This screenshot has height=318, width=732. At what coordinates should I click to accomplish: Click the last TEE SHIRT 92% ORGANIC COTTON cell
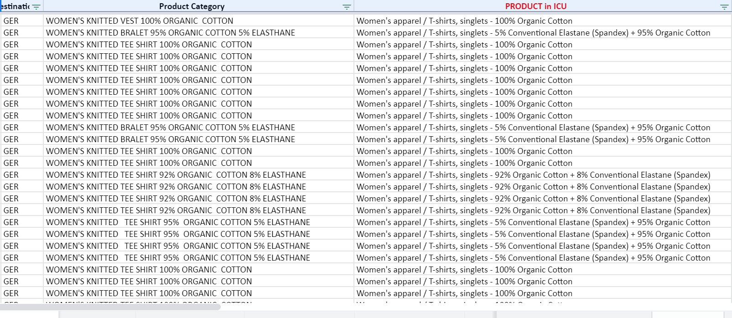coord(176,210)
